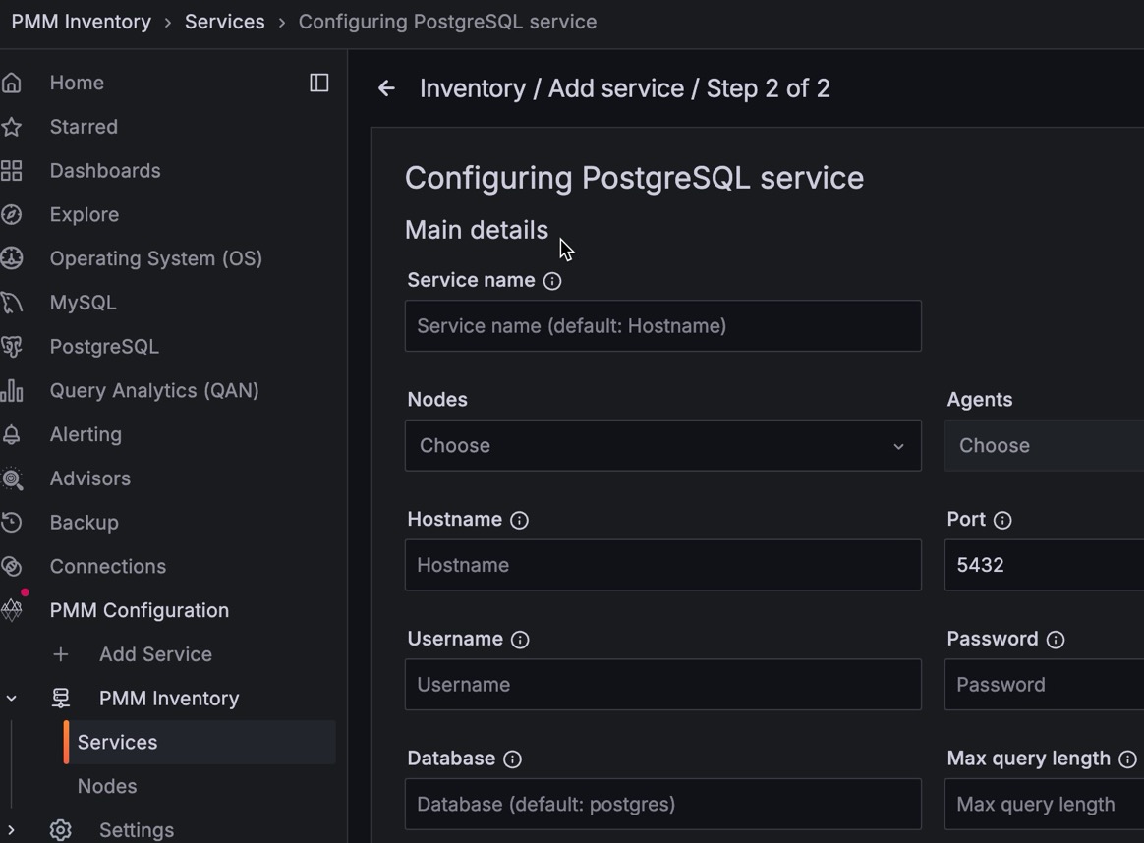Click Services breadcrumb link
The height and width of the screenshot is (843, 1144).
point(225,22)
